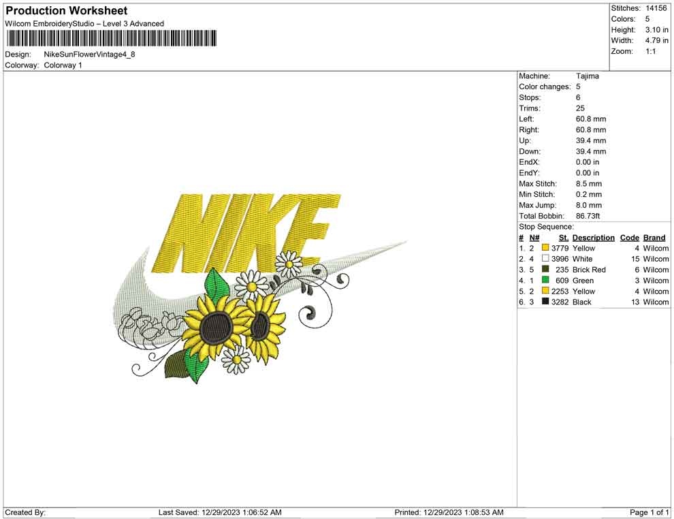Click the Width value '4.79 in'

656,40
